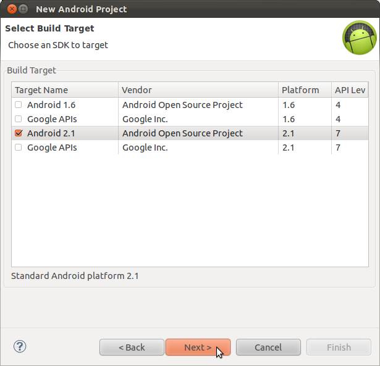Screen dimensions: 380x366
Task: Sort by the Target Name column header
Action: (x=65, y=90)
